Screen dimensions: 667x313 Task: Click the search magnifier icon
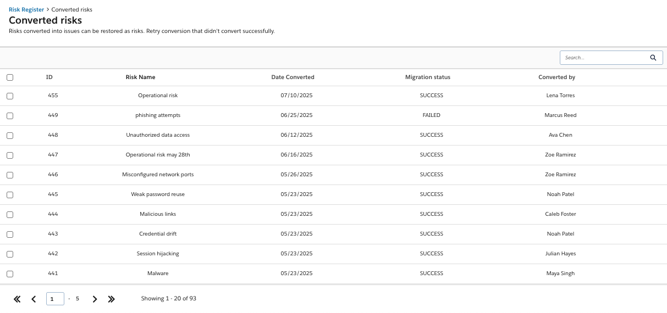click(653, 58)
